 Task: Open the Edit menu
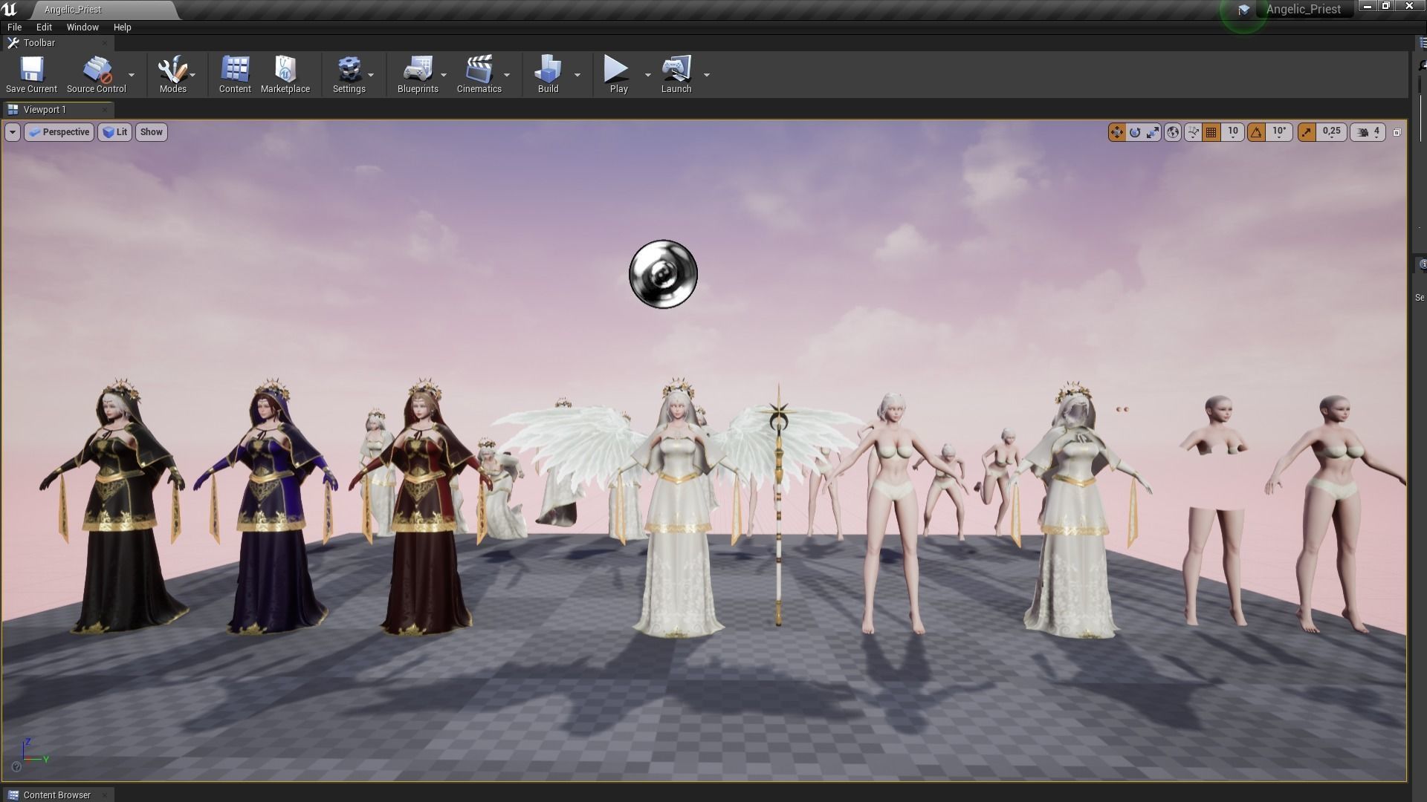(x=43, y=27)
